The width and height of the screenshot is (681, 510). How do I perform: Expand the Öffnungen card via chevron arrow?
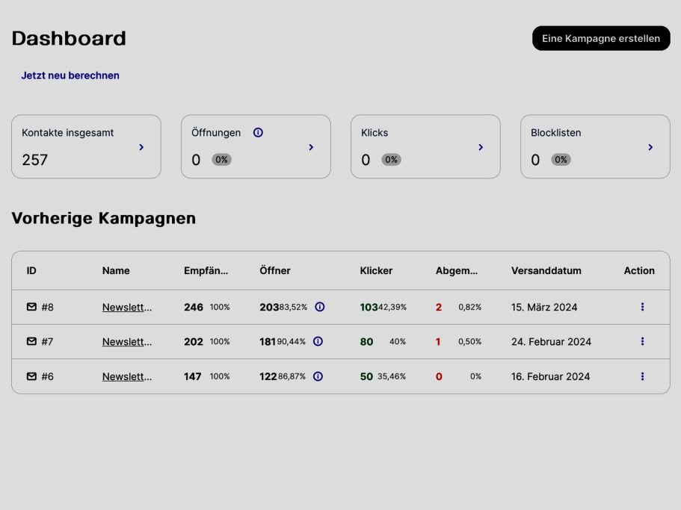coord(311,147)
